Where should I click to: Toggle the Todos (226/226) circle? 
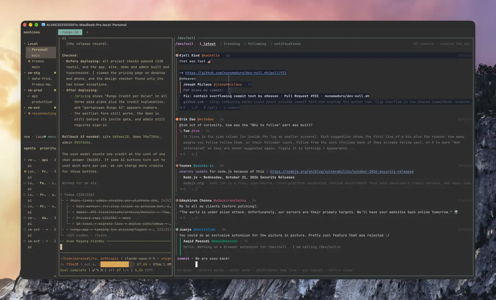click(x=61, y=195)
